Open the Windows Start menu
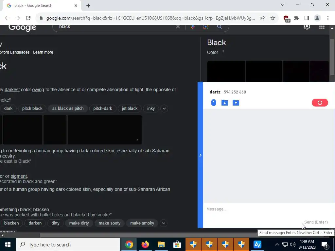 click(8, 244)
